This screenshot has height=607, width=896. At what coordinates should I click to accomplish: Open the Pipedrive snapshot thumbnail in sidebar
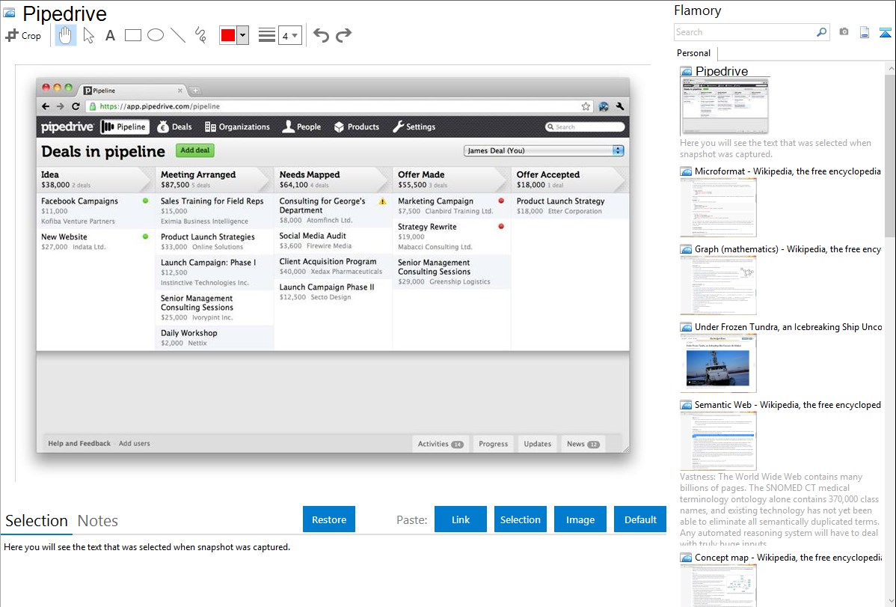click(725, 106)
